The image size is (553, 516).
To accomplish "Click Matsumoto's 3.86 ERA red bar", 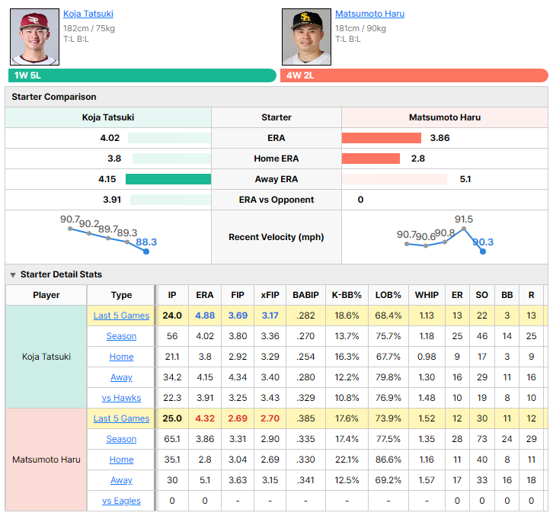I will (382, 138).
